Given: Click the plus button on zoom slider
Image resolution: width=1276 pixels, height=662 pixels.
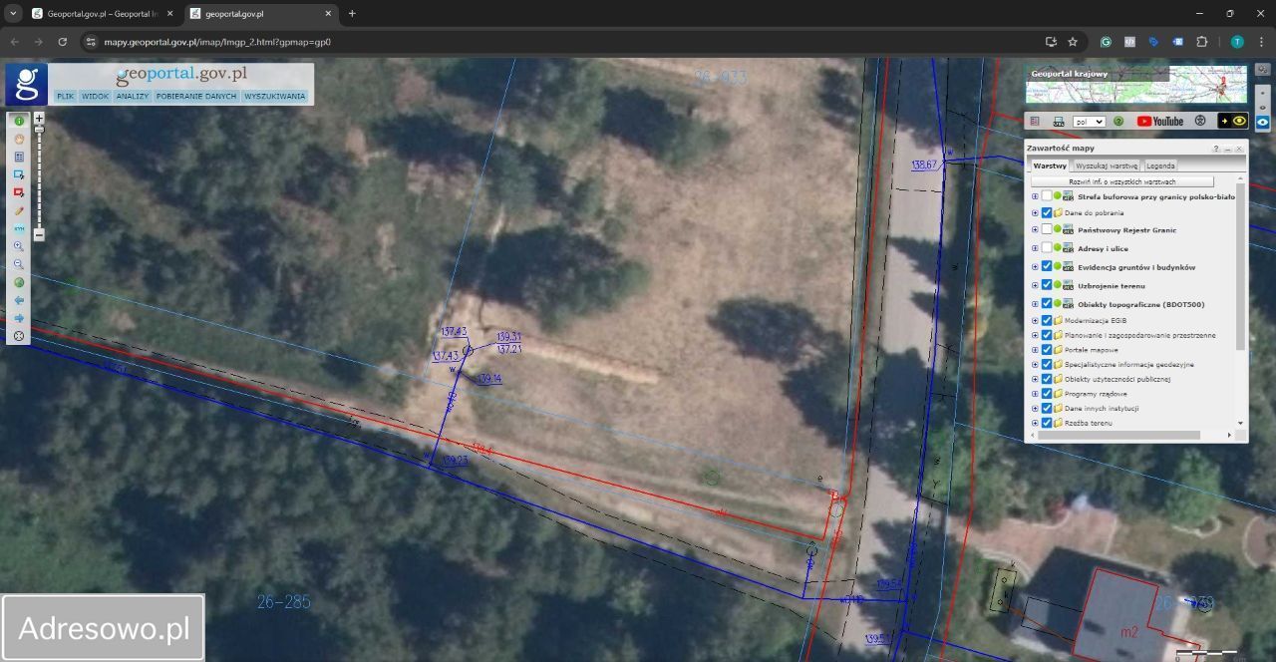Looking at the screenshot, I should pyautogui.click(x=39, y=118).
